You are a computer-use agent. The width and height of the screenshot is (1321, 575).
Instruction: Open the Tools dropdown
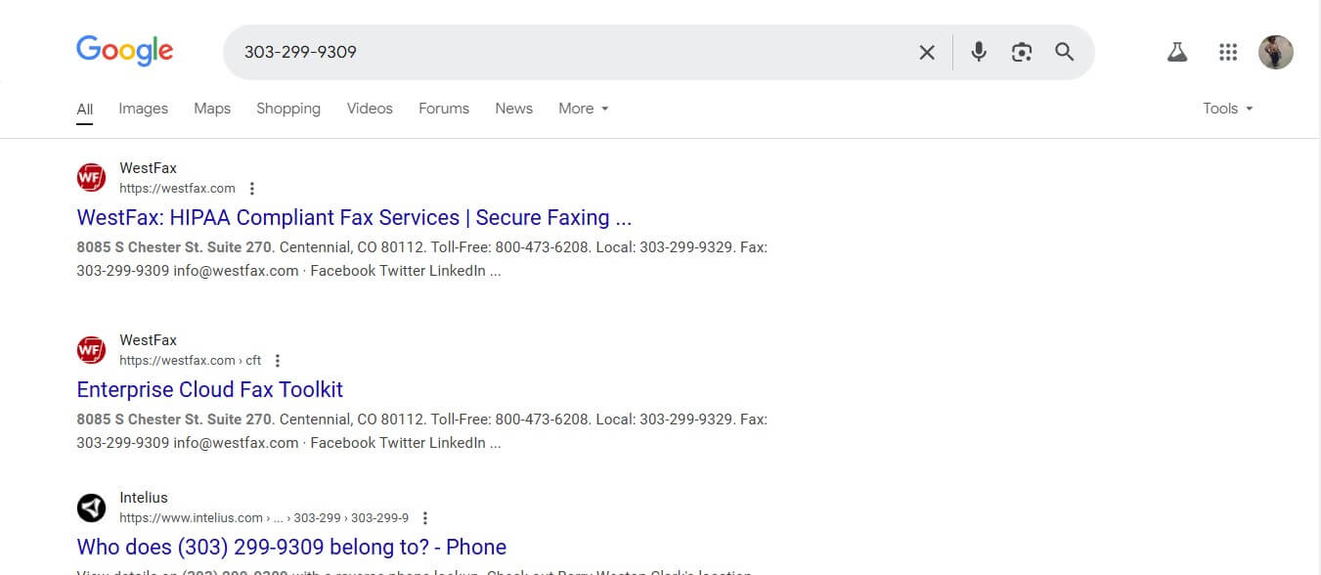[1226, 109]
